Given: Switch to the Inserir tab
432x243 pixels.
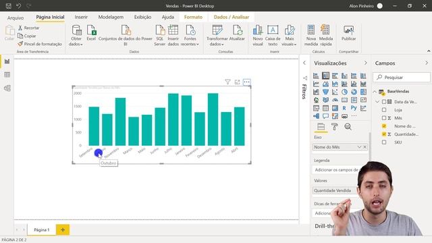Looking at the screenshot, I should coord(81,17).
